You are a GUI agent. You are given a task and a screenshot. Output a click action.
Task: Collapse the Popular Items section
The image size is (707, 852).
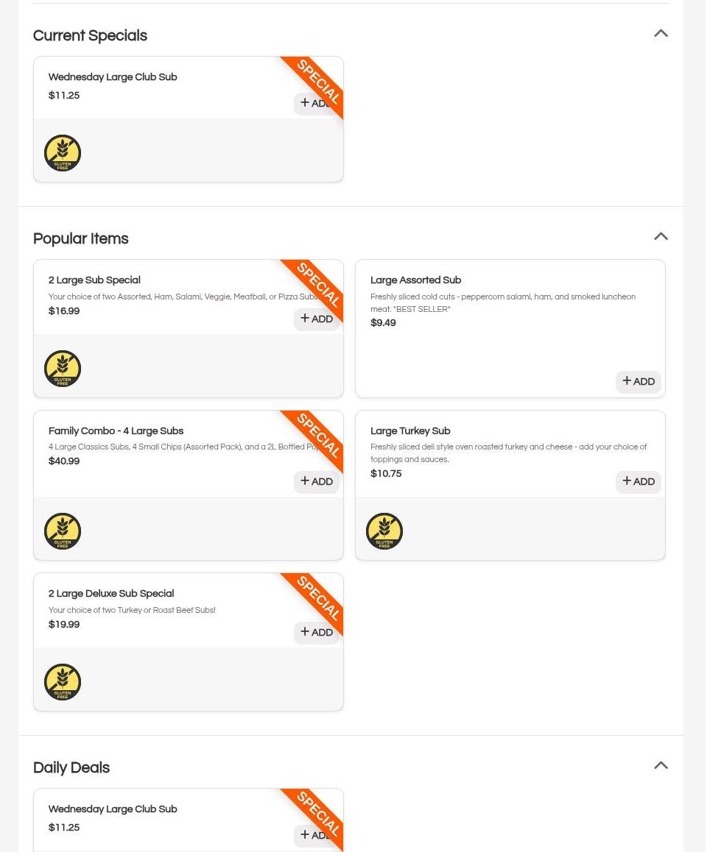pyautogui.click(x=661, y=237)
